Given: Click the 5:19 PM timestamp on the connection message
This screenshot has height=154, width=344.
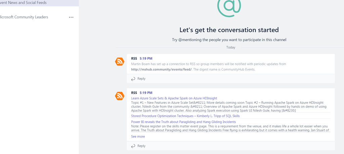Looking at the screenshot, I should pyautogui.click(x=146, y=59).
